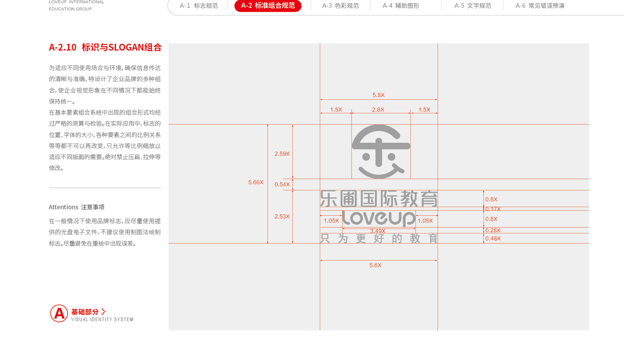This screenshot has width=624, height=351.
Task: Click the 0.48X slogan height label
Action: pyautogui.click(x=493, y=239)
